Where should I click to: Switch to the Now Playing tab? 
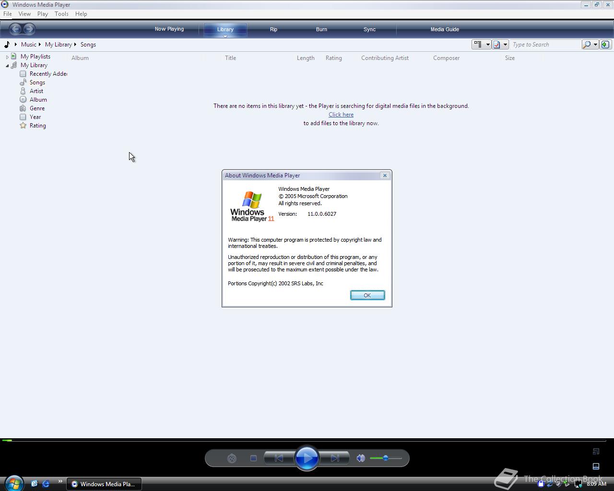[x=169, y=29]
